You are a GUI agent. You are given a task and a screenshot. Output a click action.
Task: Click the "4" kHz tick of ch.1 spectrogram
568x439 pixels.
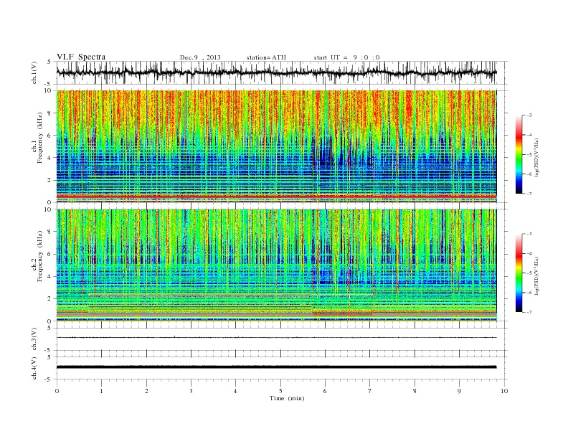[x=49, y=158]
